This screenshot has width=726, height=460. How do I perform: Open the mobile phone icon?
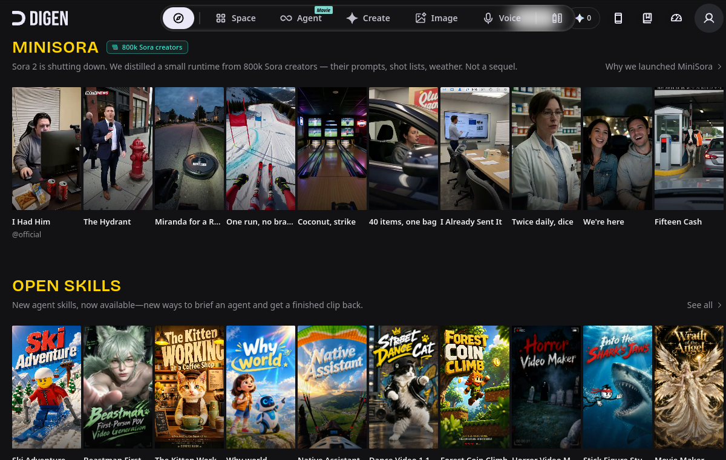pos(618,18)
